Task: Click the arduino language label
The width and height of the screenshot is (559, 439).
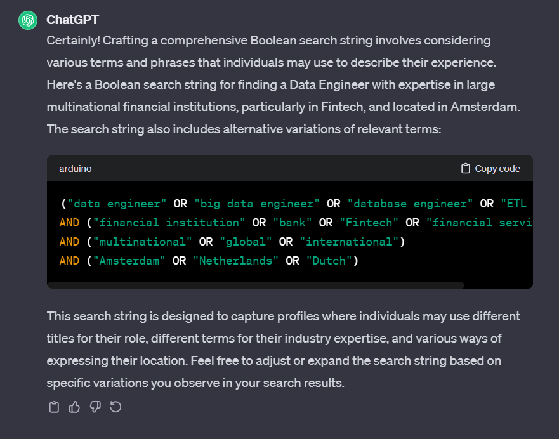Action: pos(76,168)
